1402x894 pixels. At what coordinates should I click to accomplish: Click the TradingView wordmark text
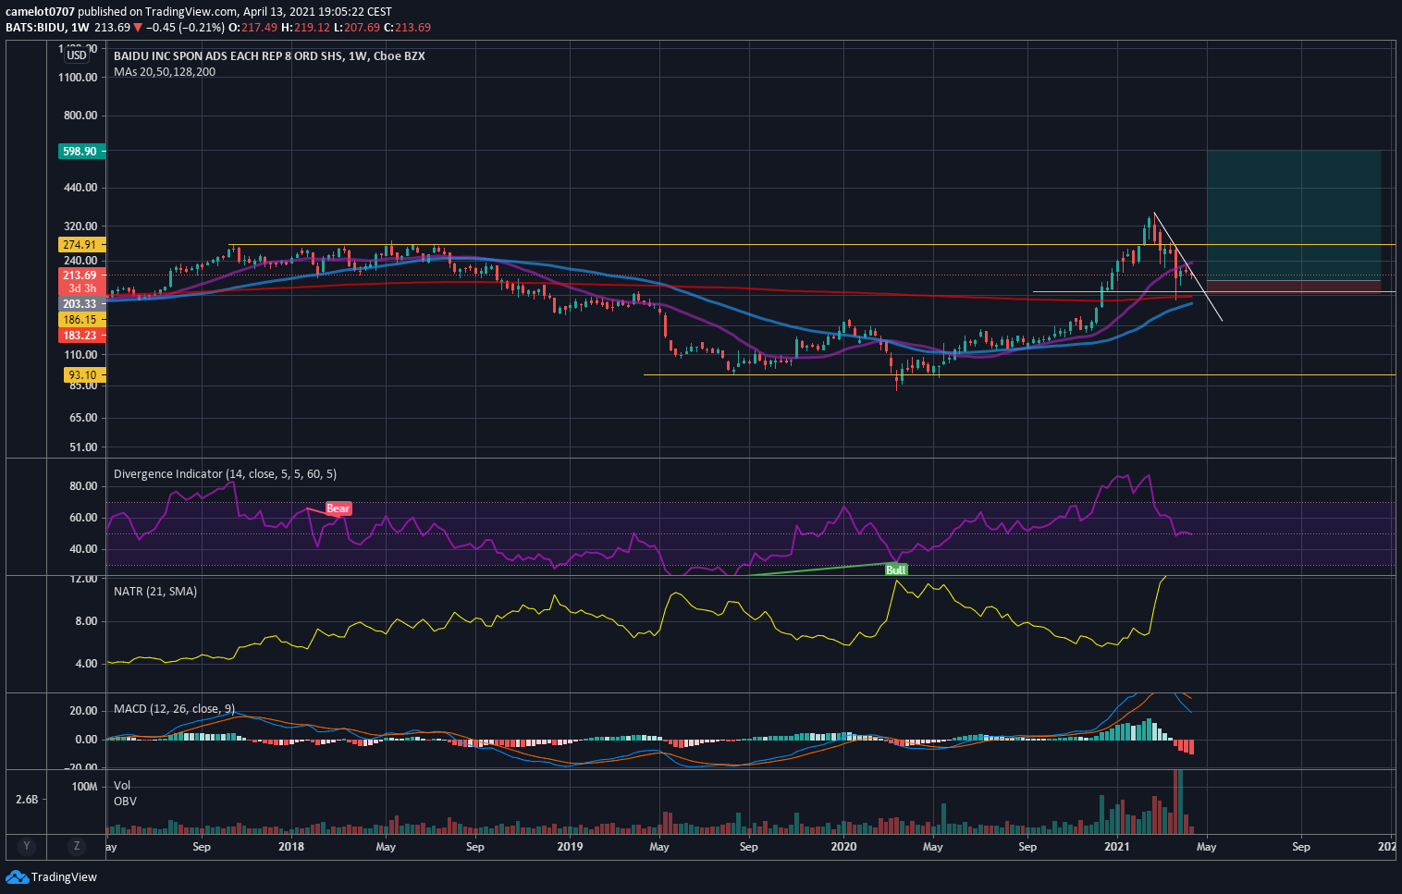(64, 877)
